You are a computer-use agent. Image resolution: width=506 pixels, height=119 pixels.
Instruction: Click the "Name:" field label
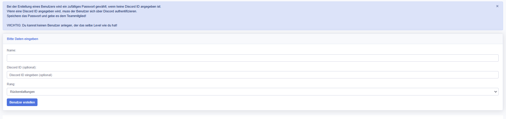pos(12,50)
